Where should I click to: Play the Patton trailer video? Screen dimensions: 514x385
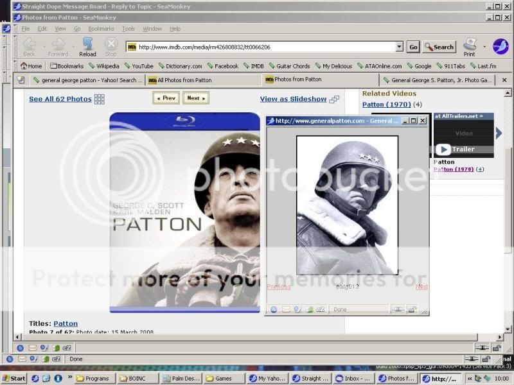click(443, 149)
